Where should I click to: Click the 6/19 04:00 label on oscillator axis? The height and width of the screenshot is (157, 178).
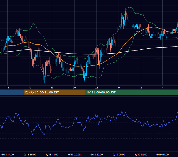(163, 154)
